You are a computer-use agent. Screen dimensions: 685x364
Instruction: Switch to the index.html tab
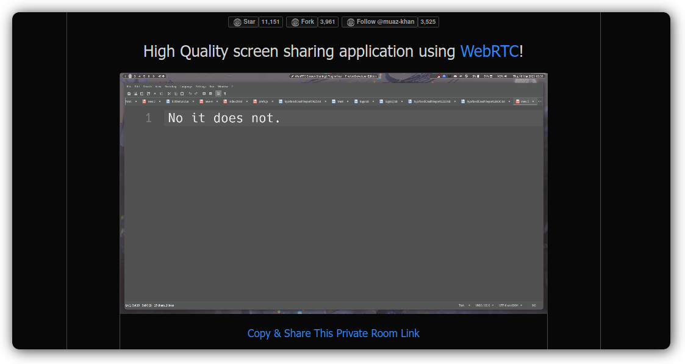click(235, 101)
